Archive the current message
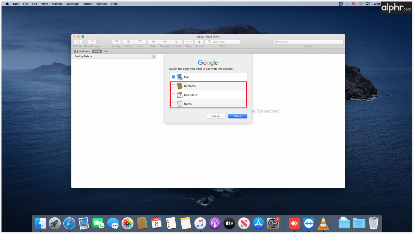414x234 pixels. click(x=116, y=42)
